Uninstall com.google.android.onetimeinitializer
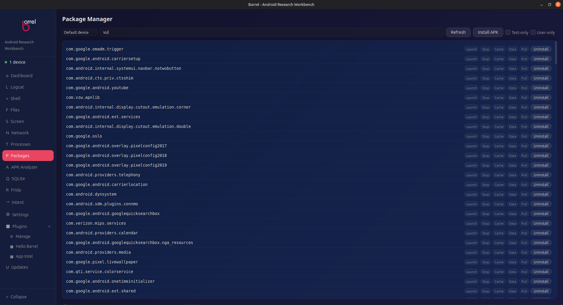The height and width of the screenshot is (305, 563). pos(541,282)
